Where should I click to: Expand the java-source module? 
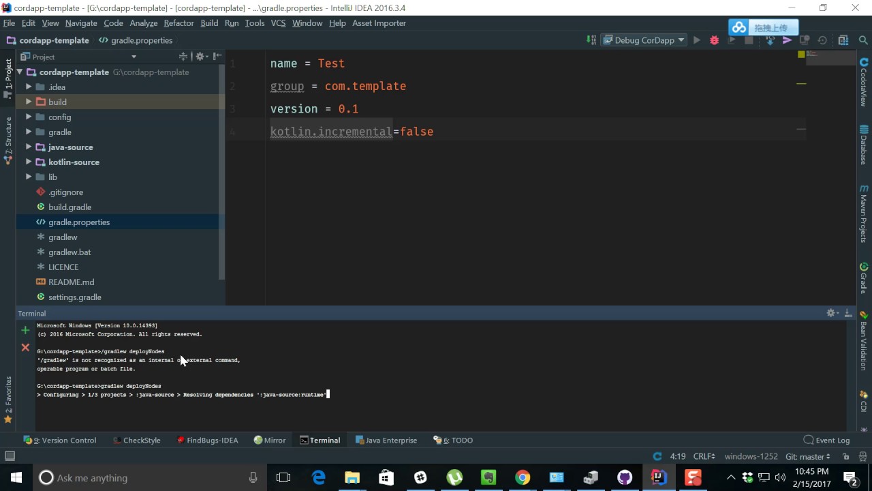29,147
